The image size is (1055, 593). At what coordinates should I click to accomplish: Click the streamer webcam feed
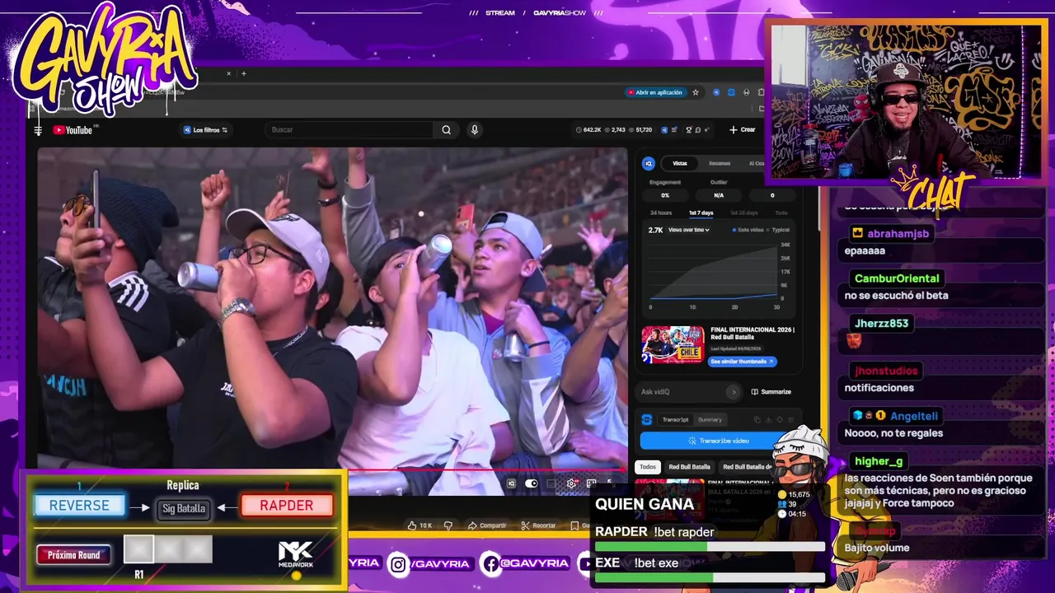(905, 100)
